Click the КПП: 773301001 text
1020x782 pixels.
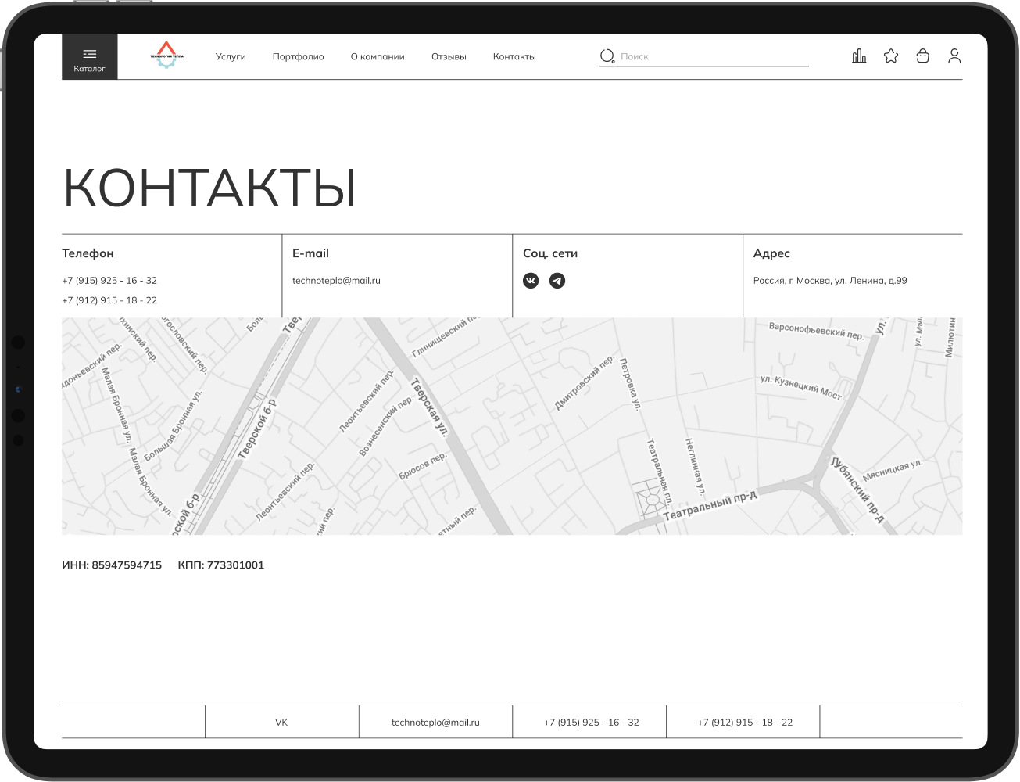(221, 565)
